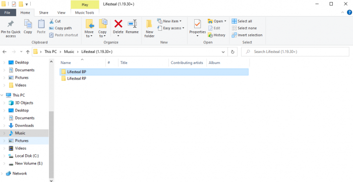Click the Search Lifesteal search box
Screen dimensions: 353x182
pos(295,52)
